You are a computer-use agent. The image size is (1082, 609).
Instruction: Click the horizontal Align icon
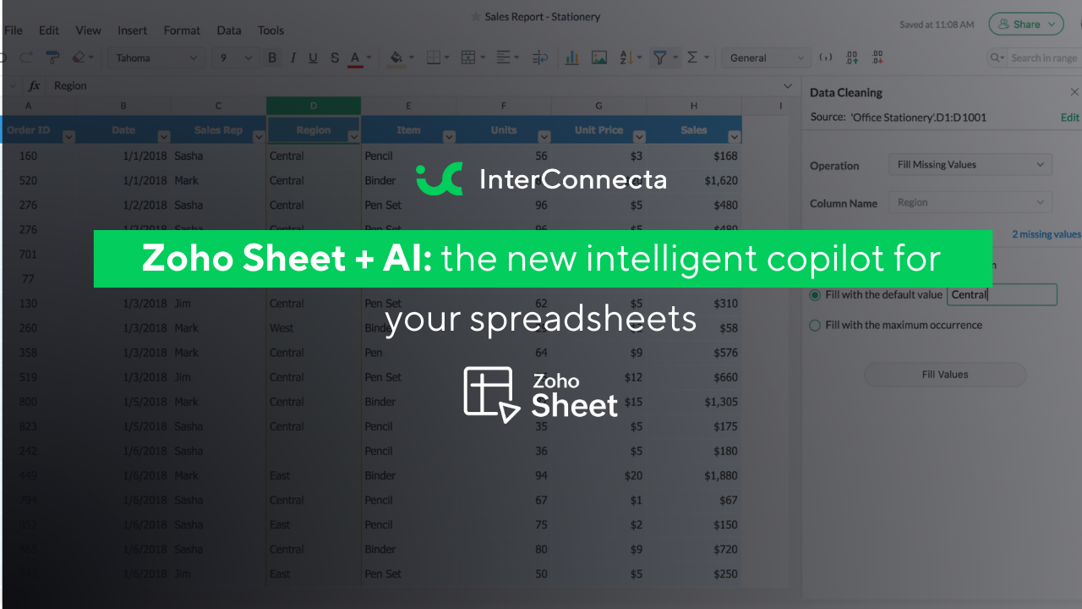coord(503,58)
